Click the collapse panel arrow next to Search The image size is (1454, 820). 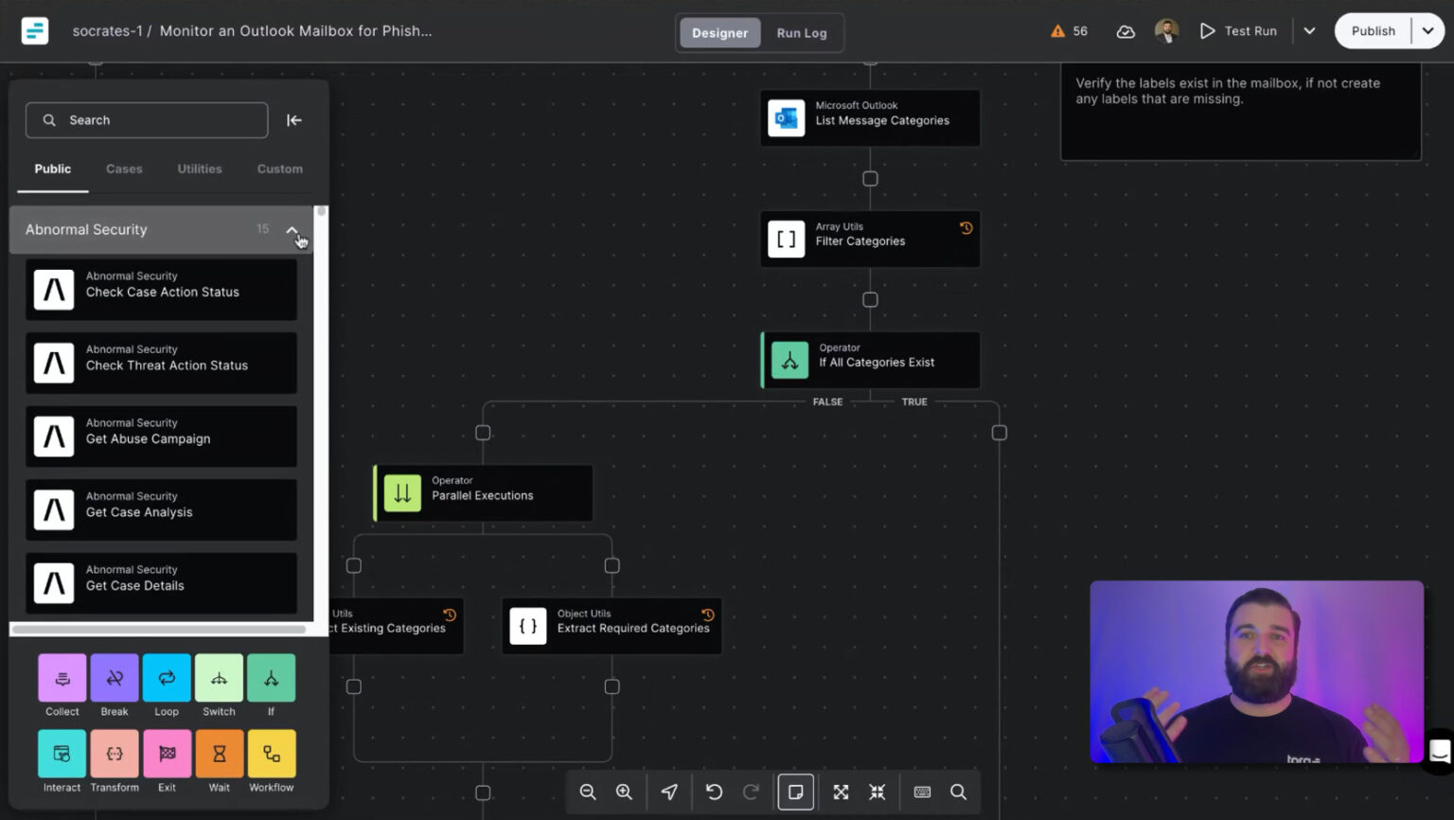point(293,119)
